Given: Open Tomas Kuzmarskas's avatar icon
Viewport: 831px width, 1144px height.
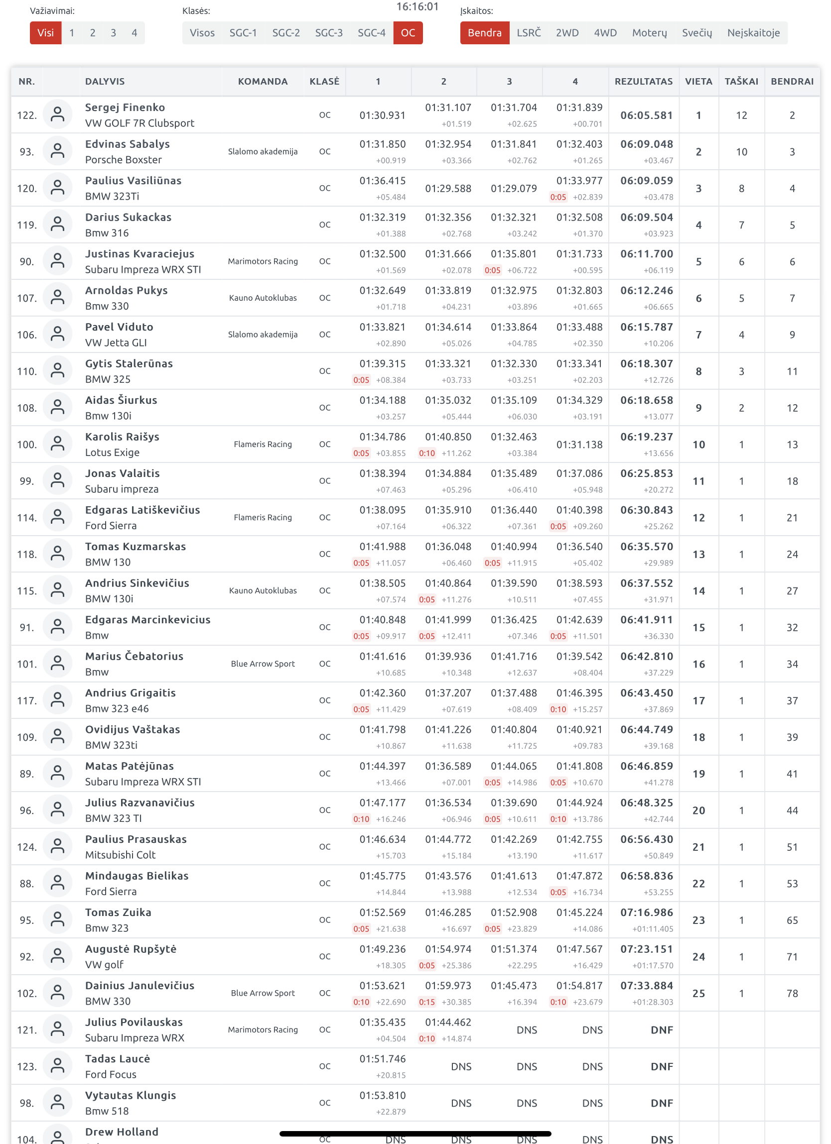Looking at the screenshot, I should pos(58,554).
